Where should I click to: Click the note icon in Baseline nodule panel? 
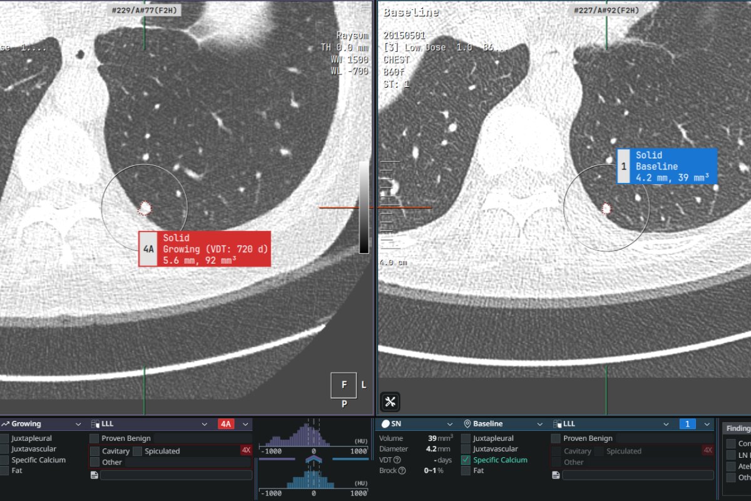point(556,475)
